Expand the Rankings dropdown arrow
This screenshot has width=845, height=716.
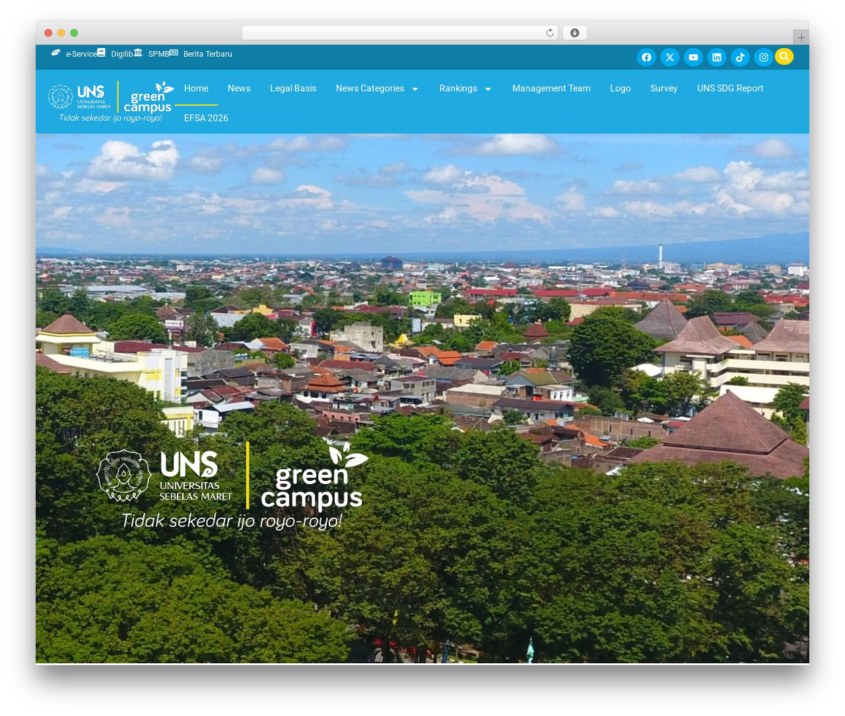488,89
